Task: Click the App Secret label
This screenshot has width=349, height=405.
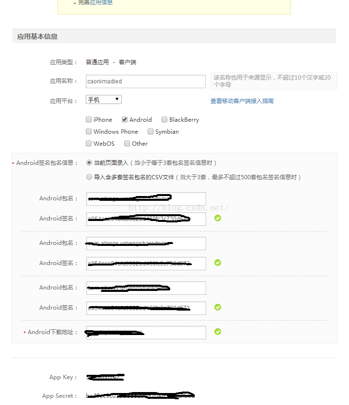Action: tap(59, 396)
